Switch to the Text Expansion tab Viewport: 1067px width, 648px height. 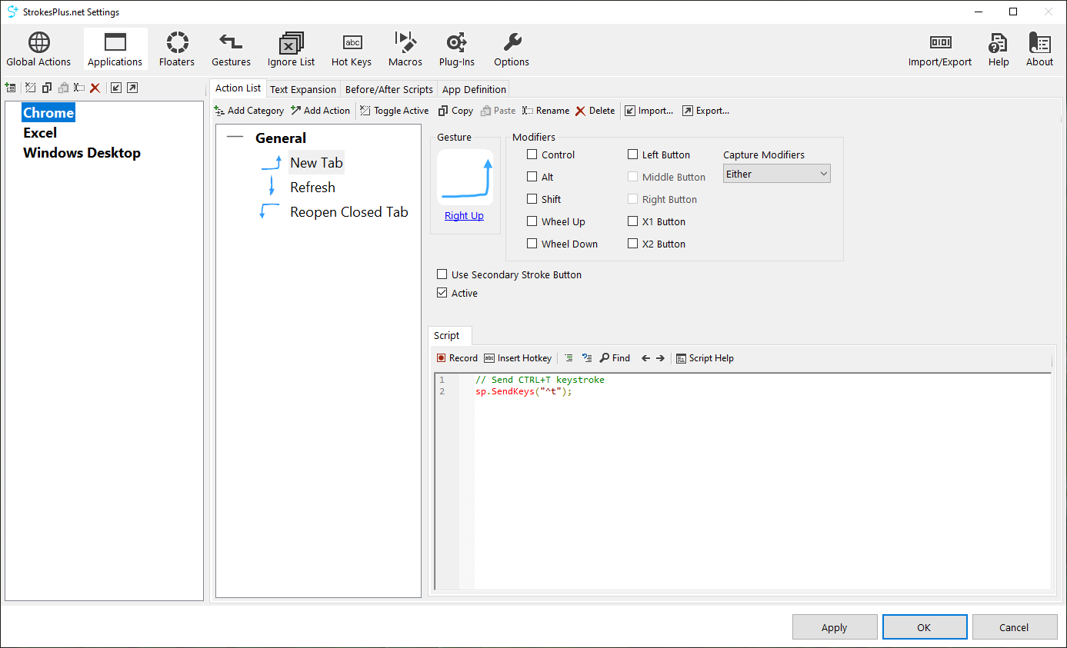pyautogui.click(x=303, y=89)
